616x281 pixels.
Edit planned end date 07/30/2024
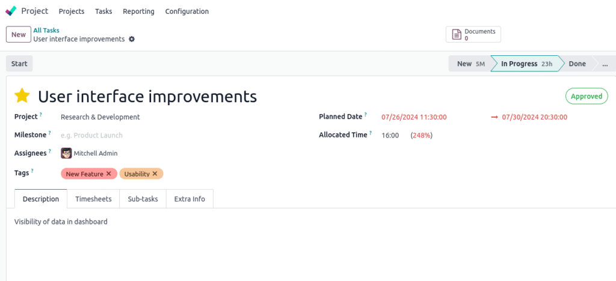tap(535, 117)
